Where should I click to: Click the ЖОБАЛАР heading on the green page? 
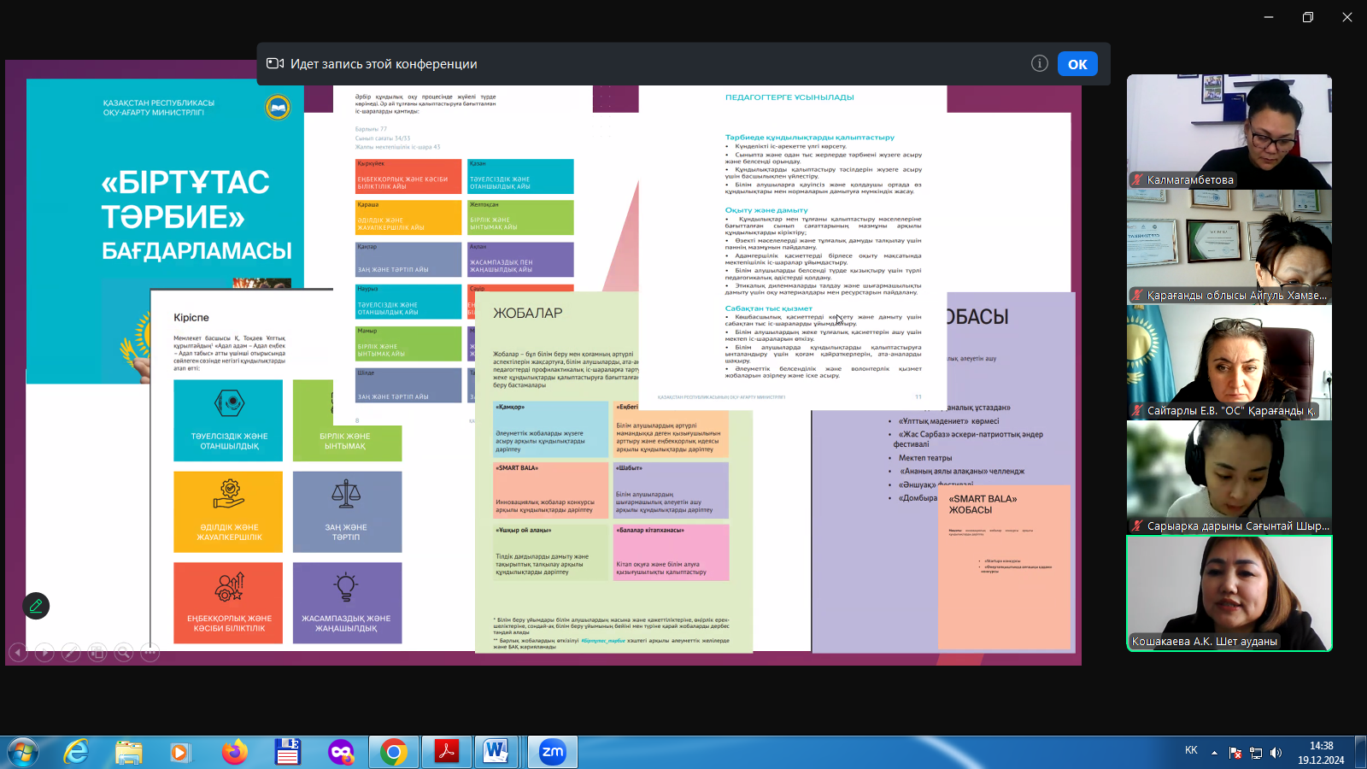pos(527,314)
